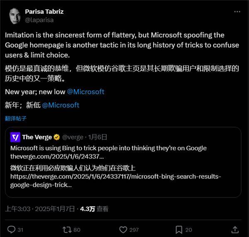Like the post with heart icon
Image resolution: width=249 pixels, height=237 pixels.
pyautogui.click(x=123, y=230)
